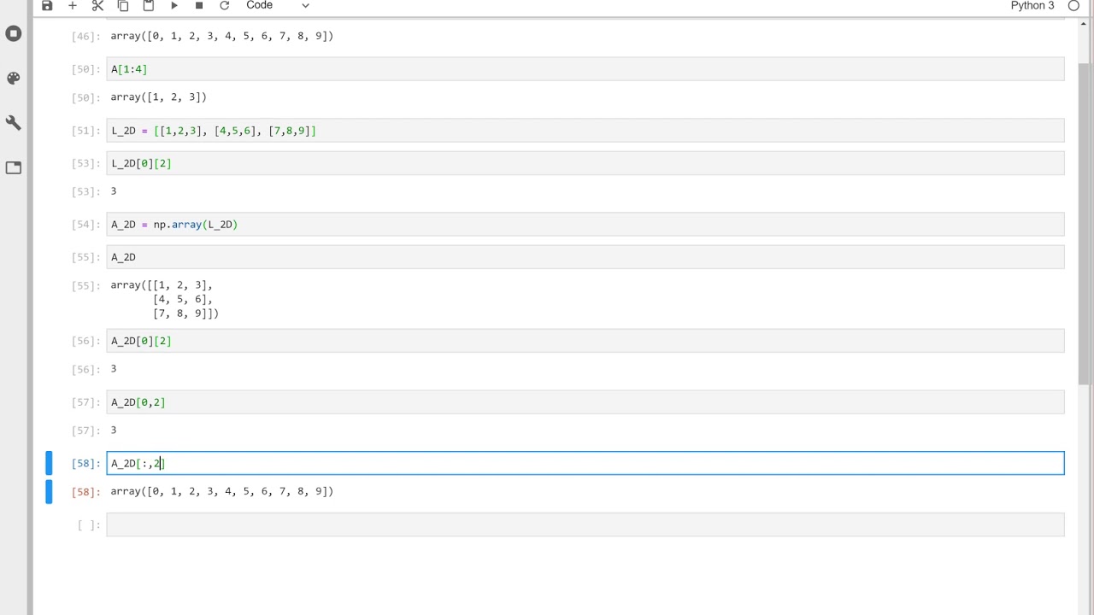Click into the A[1:4] input cell
The width and height of the screenshot is (1094, 615).
click(585, 69)
